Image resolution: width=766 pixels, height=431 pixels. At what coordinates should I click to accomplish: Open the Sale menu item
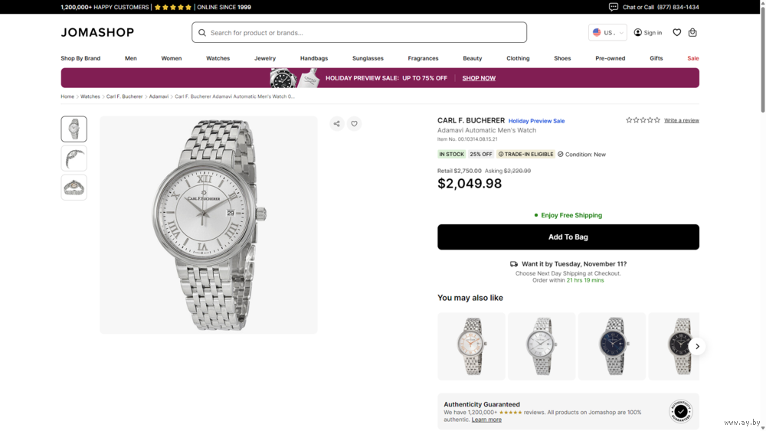[692, 58]
